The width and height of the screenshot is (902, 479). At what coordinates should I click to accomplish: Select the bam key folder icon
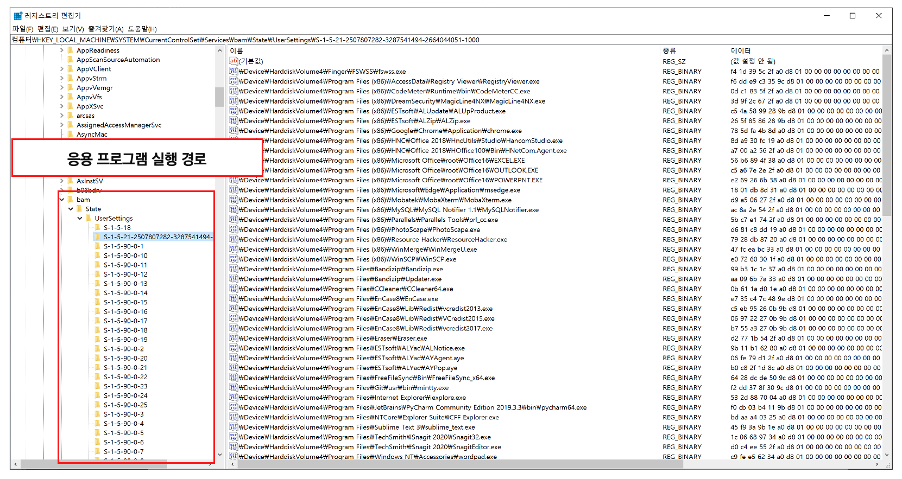[x=71, y=200]
